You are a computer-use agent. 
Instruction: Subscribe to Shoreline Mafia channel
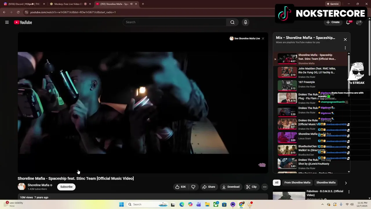pyautogui.click(x=66, y=187)
